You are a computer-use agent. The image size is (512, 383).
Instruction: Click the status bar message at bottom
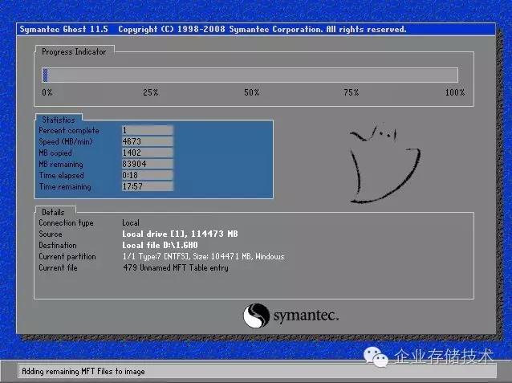pos(83,372)
